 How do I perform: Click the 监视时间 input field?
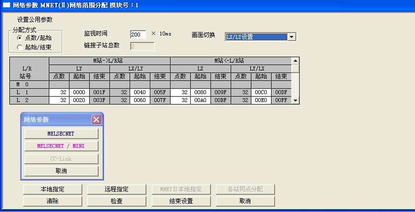click(x=138, y=35)
